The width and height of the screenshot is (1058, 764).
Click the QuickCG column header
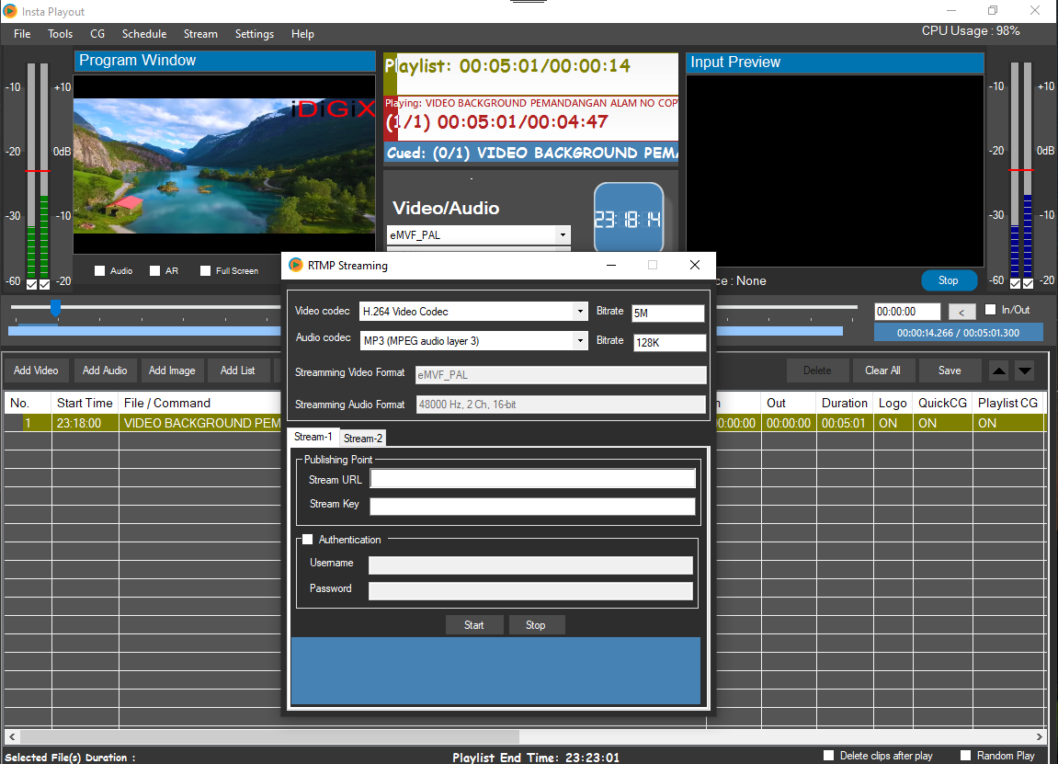(x=942, y=403)
